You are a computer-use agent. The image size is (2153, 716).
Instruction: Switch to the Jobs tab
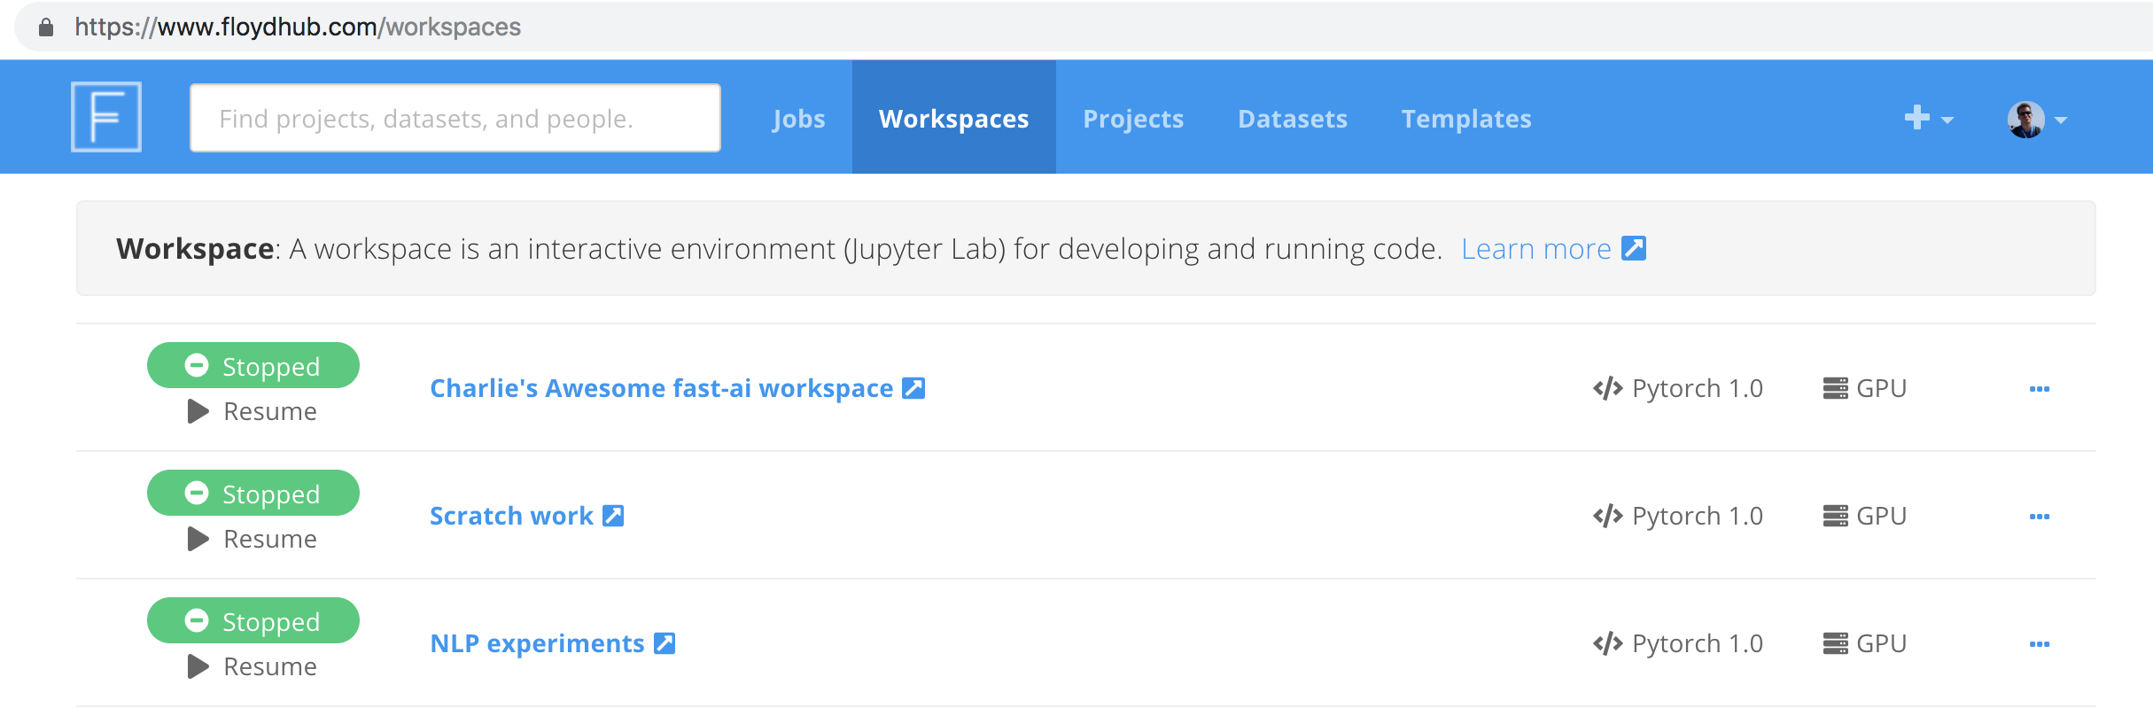coord(798,119)
